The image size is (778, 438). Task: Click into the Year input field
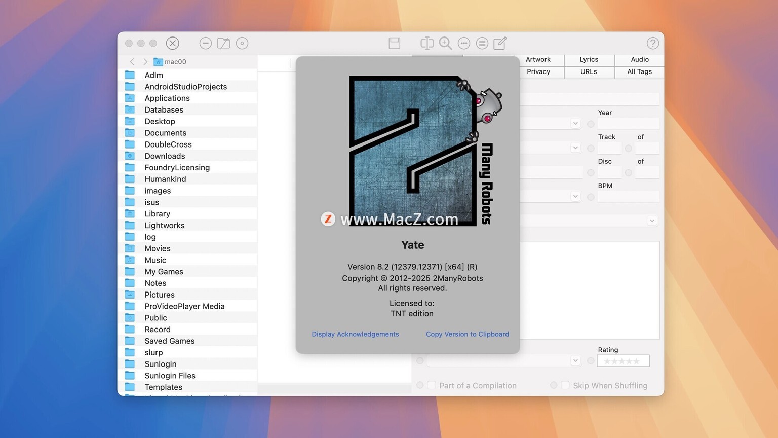point(628,124)
